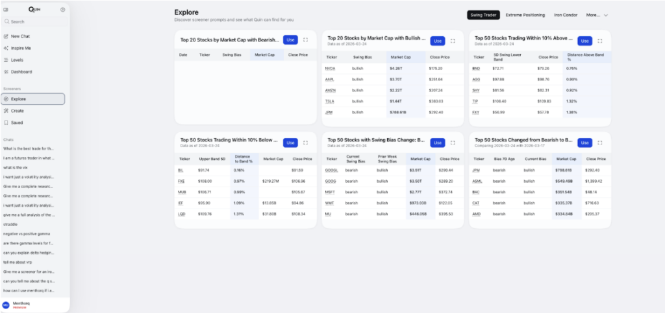Click the Menthorq MO avatar

6,305
